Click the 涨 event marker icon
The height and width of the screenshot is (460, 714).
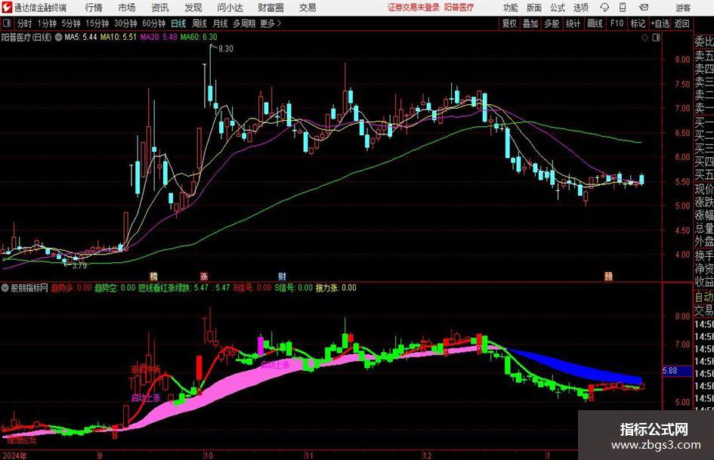[204, 276]
